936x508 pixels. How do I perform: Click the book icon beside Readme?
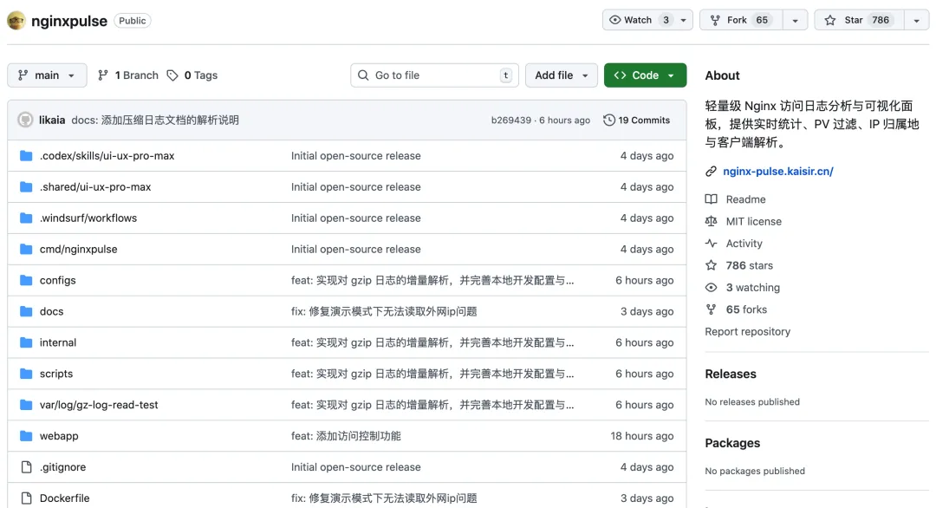pos(712,199)
